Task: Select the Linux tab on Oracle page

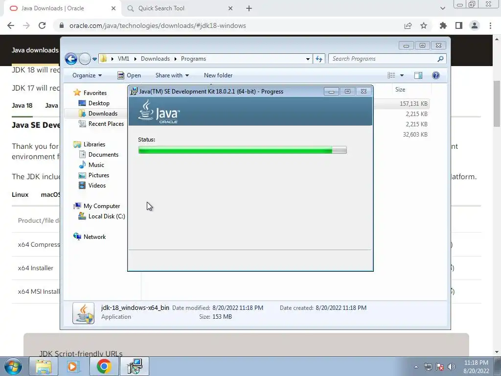Action: pos(20,194)
